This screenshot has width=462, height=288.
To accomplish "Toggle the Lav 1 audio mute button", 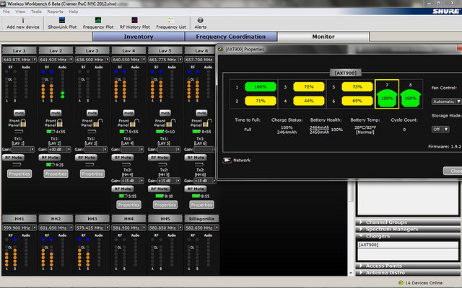I will 19,113.
